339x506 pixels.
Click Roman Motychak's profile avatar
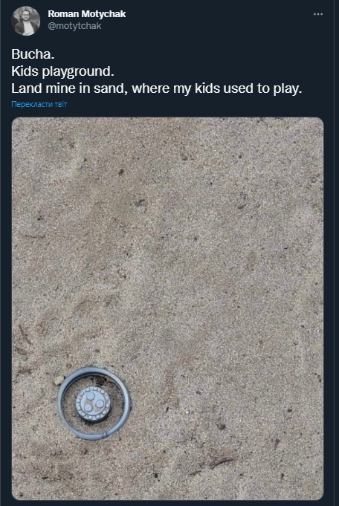click(x=26, y=21)
